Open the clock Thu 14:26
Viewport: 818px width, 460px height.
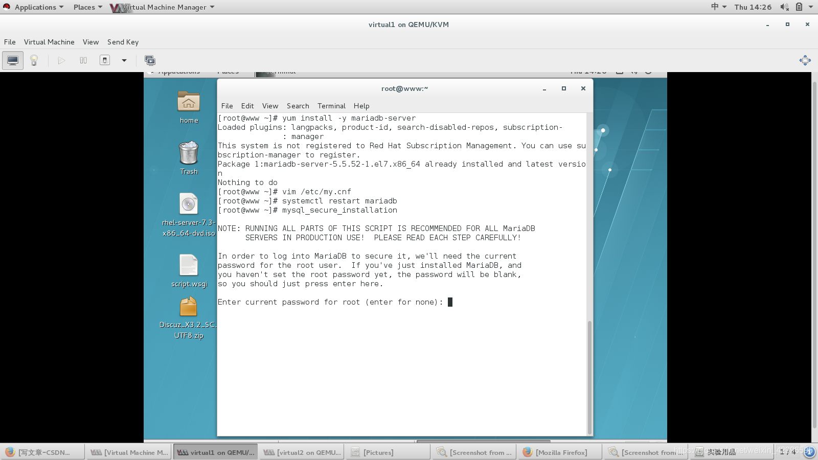pos(753,7)
